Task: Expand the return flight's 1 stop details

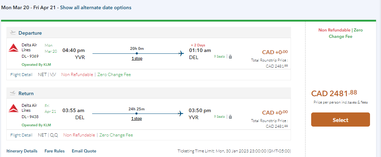Action: 136,118
